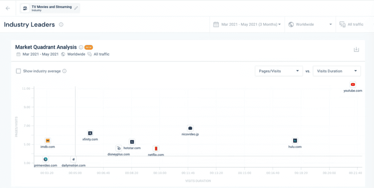Open the Mar 2021 - May 2021 date dropdown

point(247,25)
